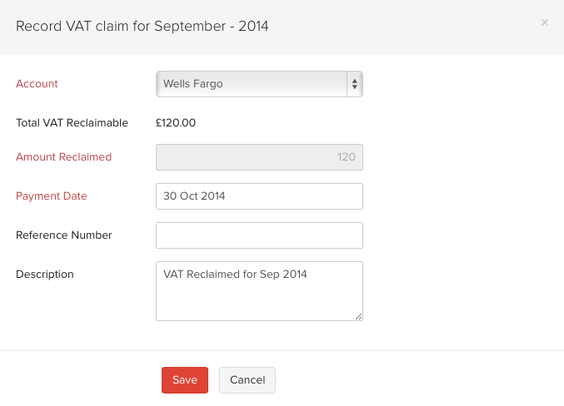Image resolution: width=564 pixels, height=406 pixels.
Task: Click inside the Description text area
Action: click(x=259, y=297)
